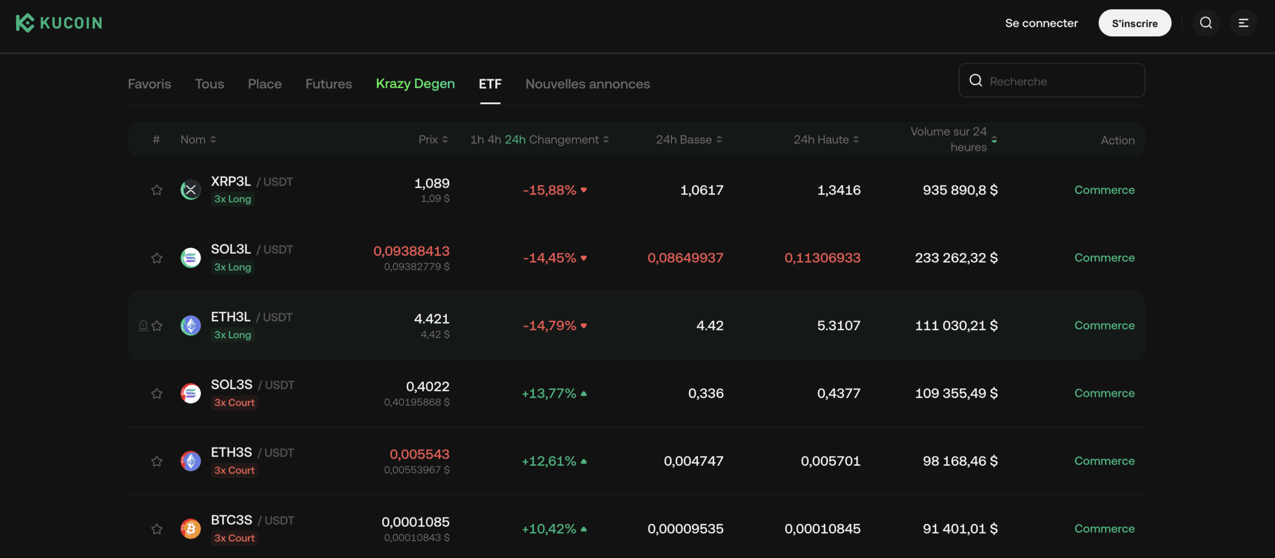
Task: Click the Solana coin icon next to SOL3L
Action: 190,258
